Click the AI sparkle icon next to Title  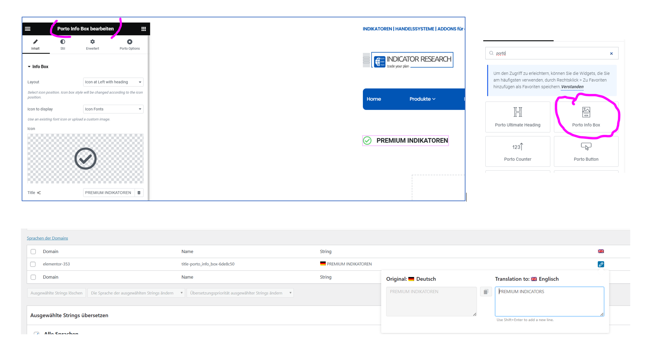pyautogui.click(x=39, y=193)
